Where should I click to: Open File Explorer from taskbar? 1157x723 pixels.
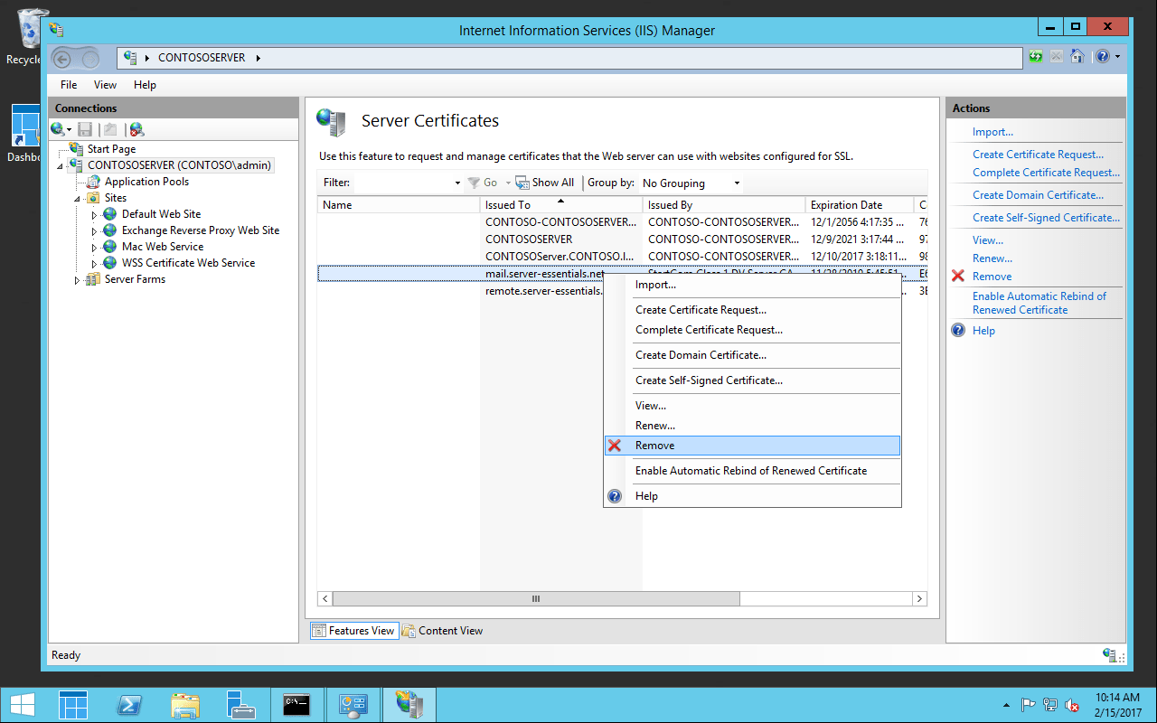coord(184,705)
